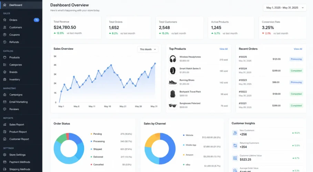Viewport: 313px width, 172px height.
Task: Click View All in Recent Orders
Action: (298, 49)
